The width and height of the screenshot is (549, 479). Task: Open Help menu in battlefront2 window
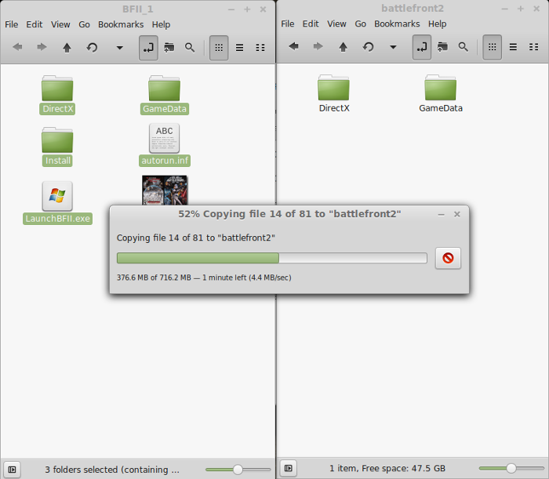(x=438, y=24)
